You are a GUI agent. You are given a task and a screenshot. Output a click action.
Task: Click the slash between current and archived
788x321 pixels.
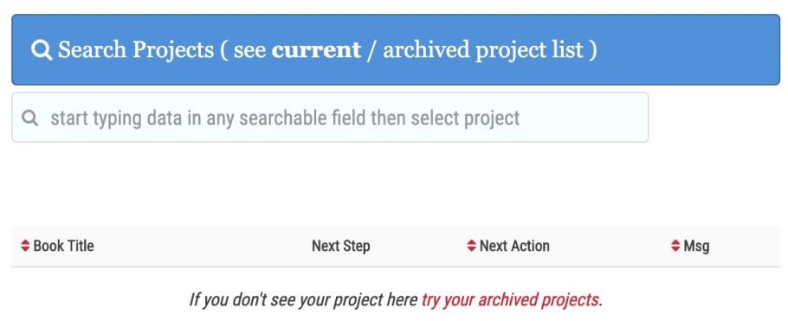(x=371, y=49)
